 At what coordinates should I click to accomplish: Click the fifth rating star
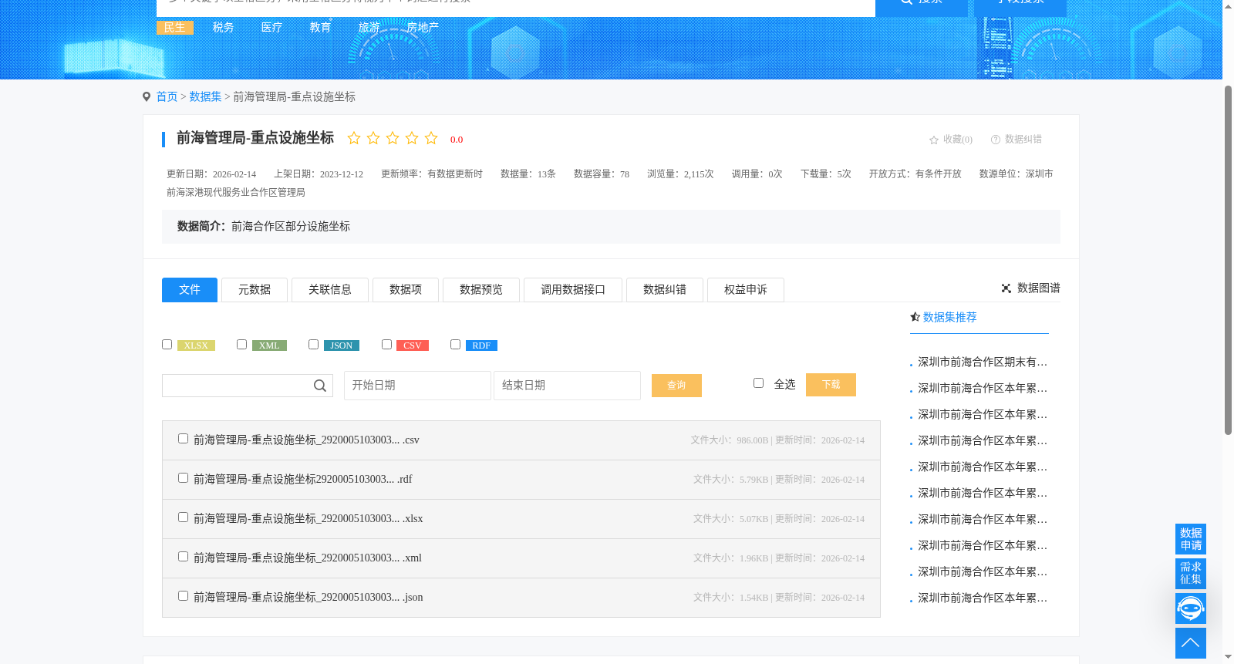tap(431, 138)
